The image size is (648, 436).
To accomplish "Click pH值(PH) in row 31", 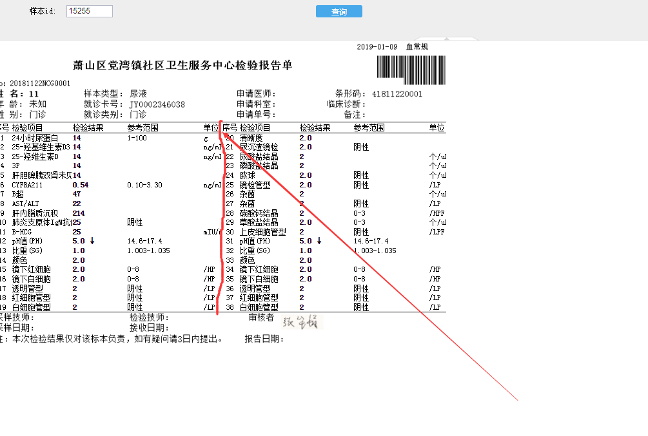I will (x=255, y=241).
